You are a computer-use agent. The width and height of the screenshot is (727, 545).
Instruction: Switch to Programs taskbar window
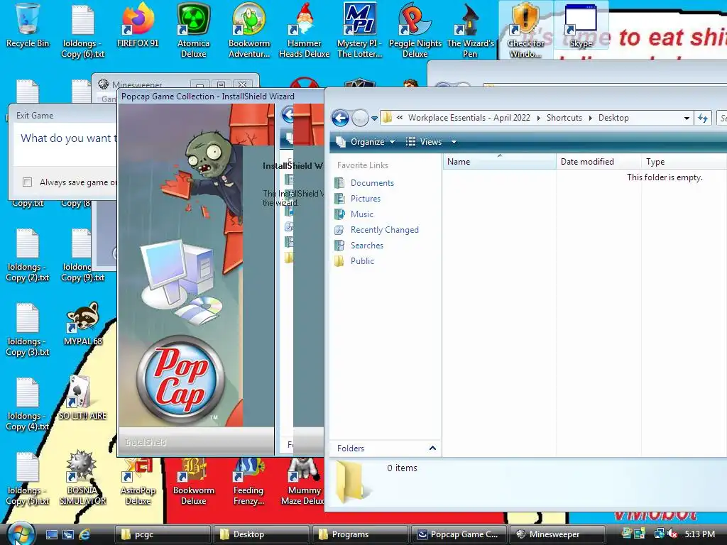pyautogui.click(x=360, y=534)
